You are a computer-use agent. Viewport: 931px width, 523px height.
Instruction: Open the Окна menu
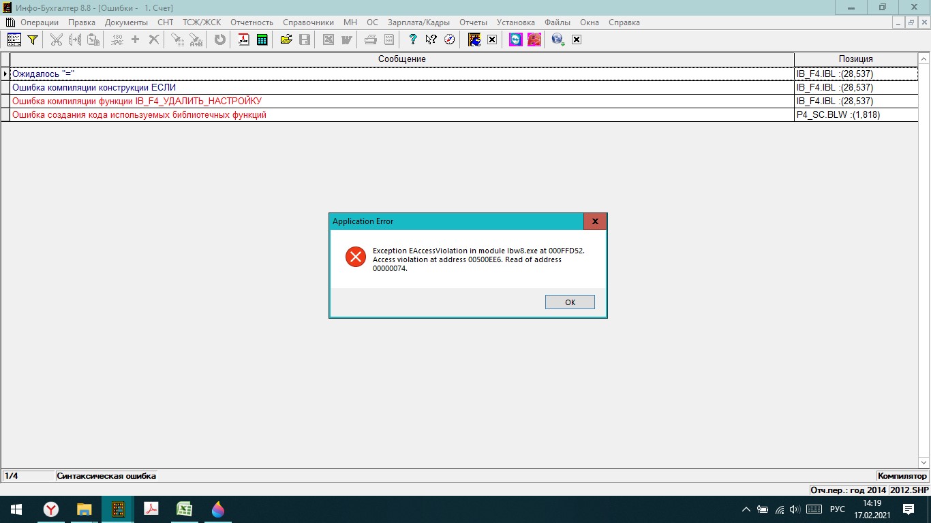coord(590,22)
